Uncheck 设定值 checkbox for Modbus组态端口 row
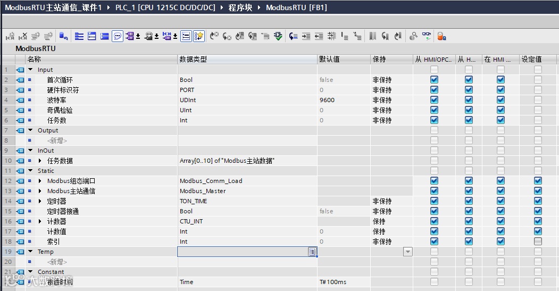559x291 pixels. 538,181
